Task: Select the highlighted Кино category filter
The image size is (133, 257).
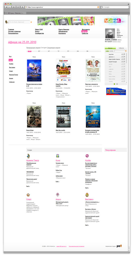Action: point(11,60)
